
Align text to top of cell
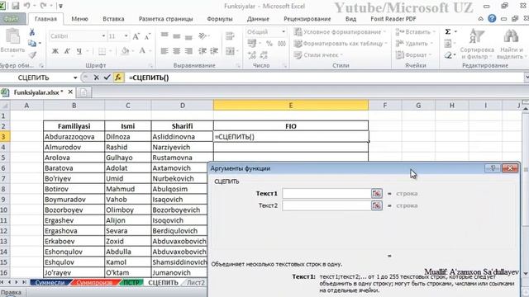pos(164,35)
